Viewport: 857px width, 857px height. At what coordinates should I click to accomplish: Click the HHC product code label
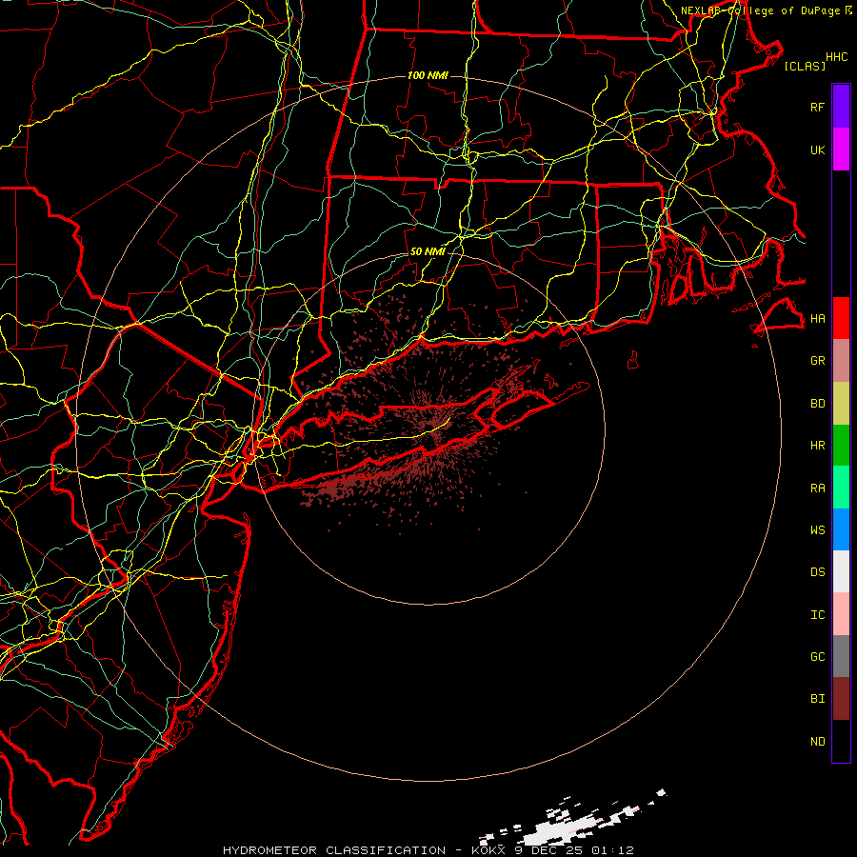[837, 57]
